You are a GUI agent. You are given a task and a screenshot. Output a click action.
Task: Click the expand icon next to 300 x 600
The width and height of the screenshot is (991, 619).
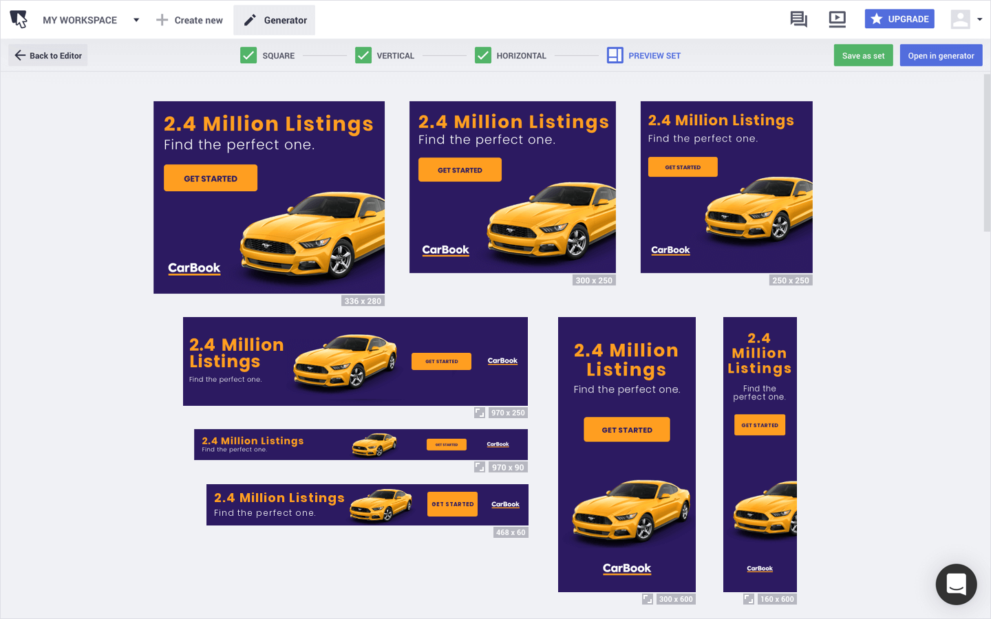(648, 599)
